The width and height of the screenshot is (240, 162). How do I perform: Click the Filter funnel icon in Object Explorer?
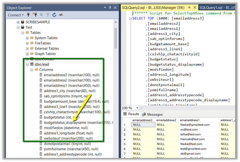(x=48, y=15)
